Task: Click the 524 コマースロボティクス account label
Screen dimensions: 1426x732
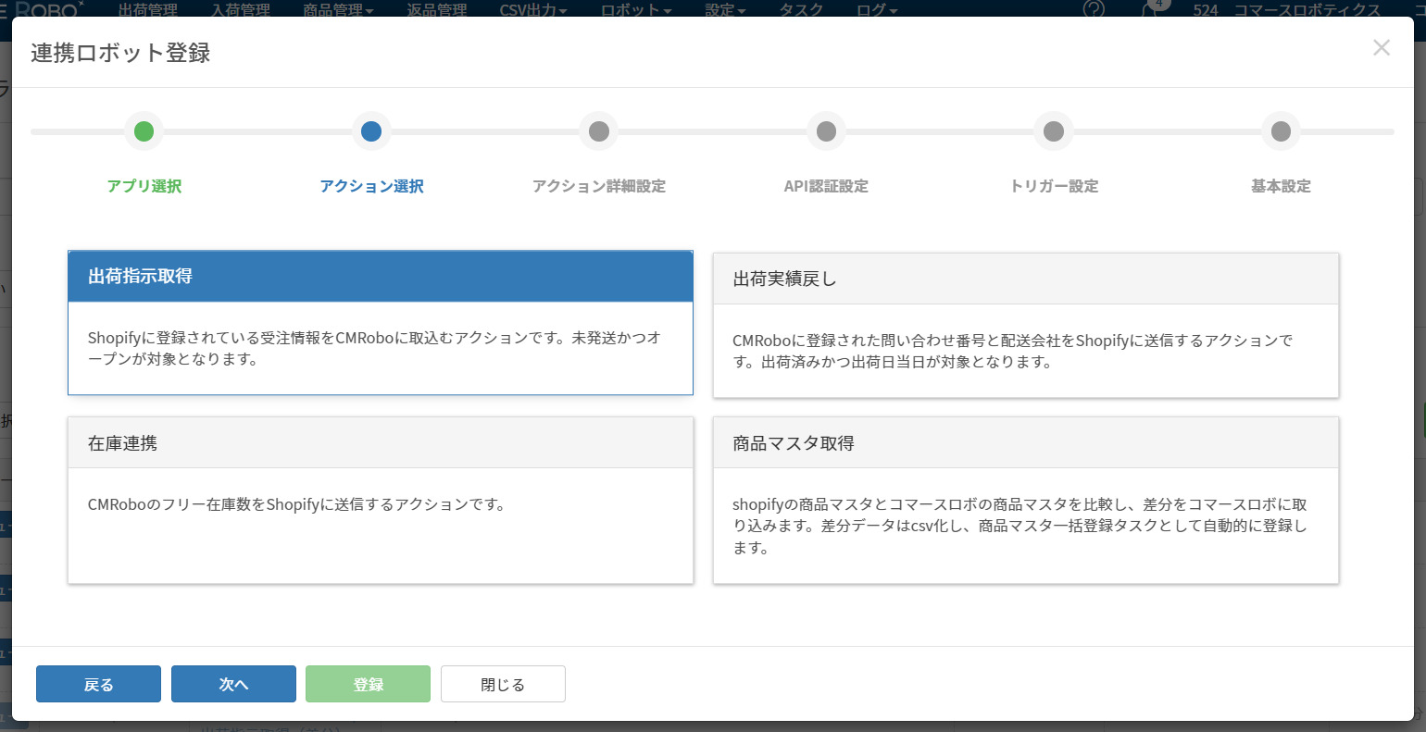Action: tap(1286, 10)
